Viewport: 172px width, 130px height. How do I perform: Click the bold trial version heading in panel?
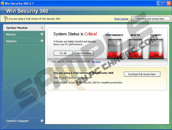click(x=83, y=73)
